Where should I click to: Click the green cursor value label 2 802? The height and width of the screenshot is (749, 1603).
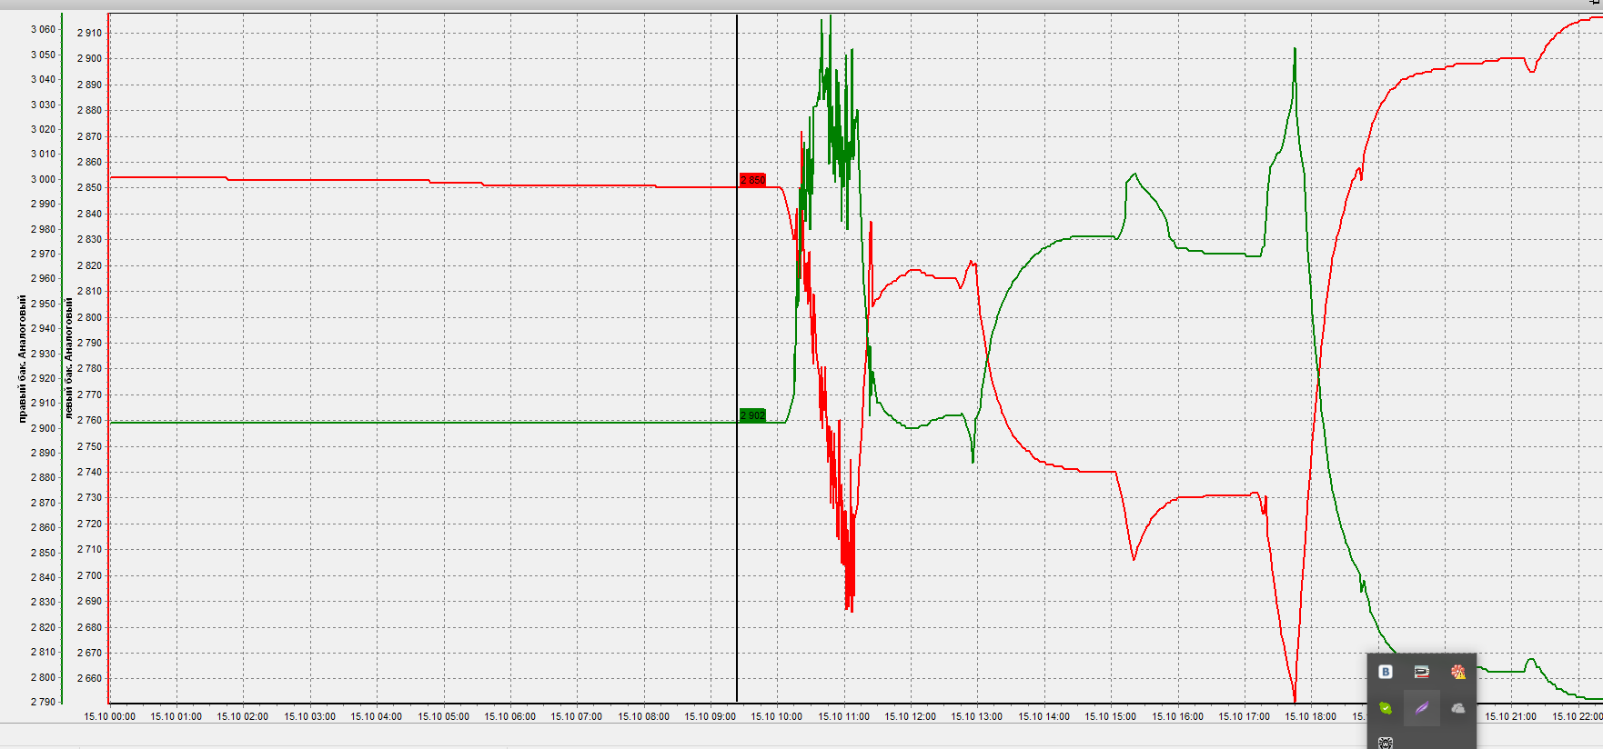tap(752, 415)
